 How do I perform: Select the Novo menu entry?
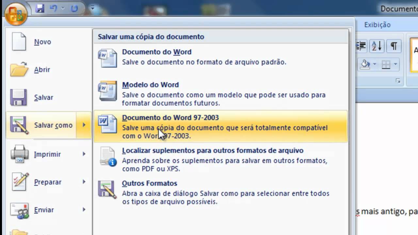coord(48,42)
